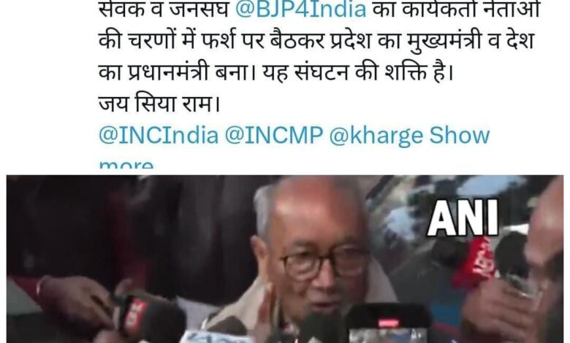
Task: Click the black smartphone held up in video
Action: click(x=387, y=324)
